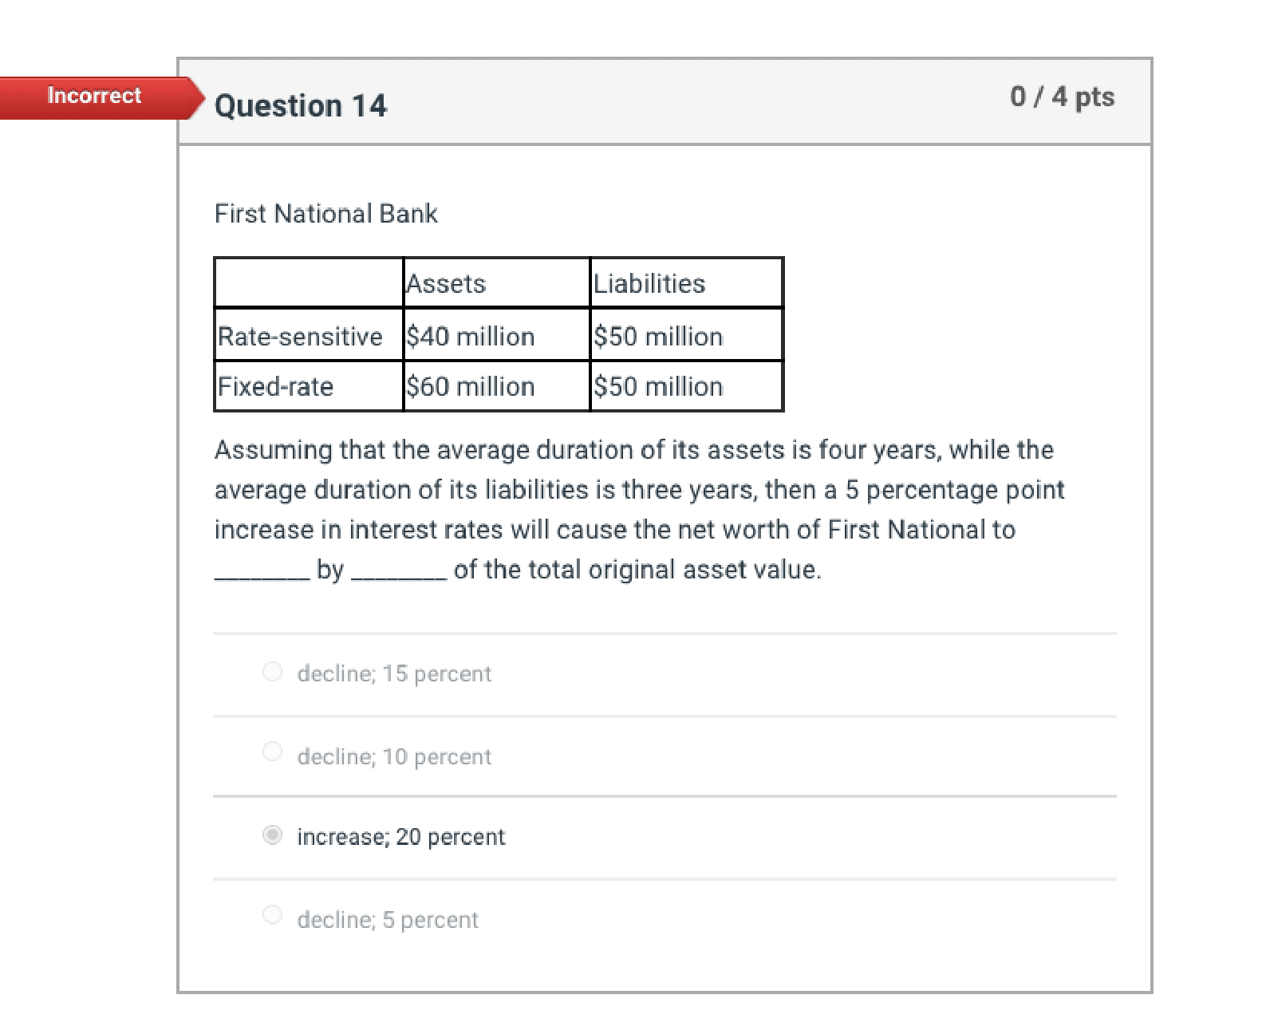The width and height of the screenshot is (1270, 1034).
Task: Click the 'Fixed-rate' row label
Action: (274, 387)
